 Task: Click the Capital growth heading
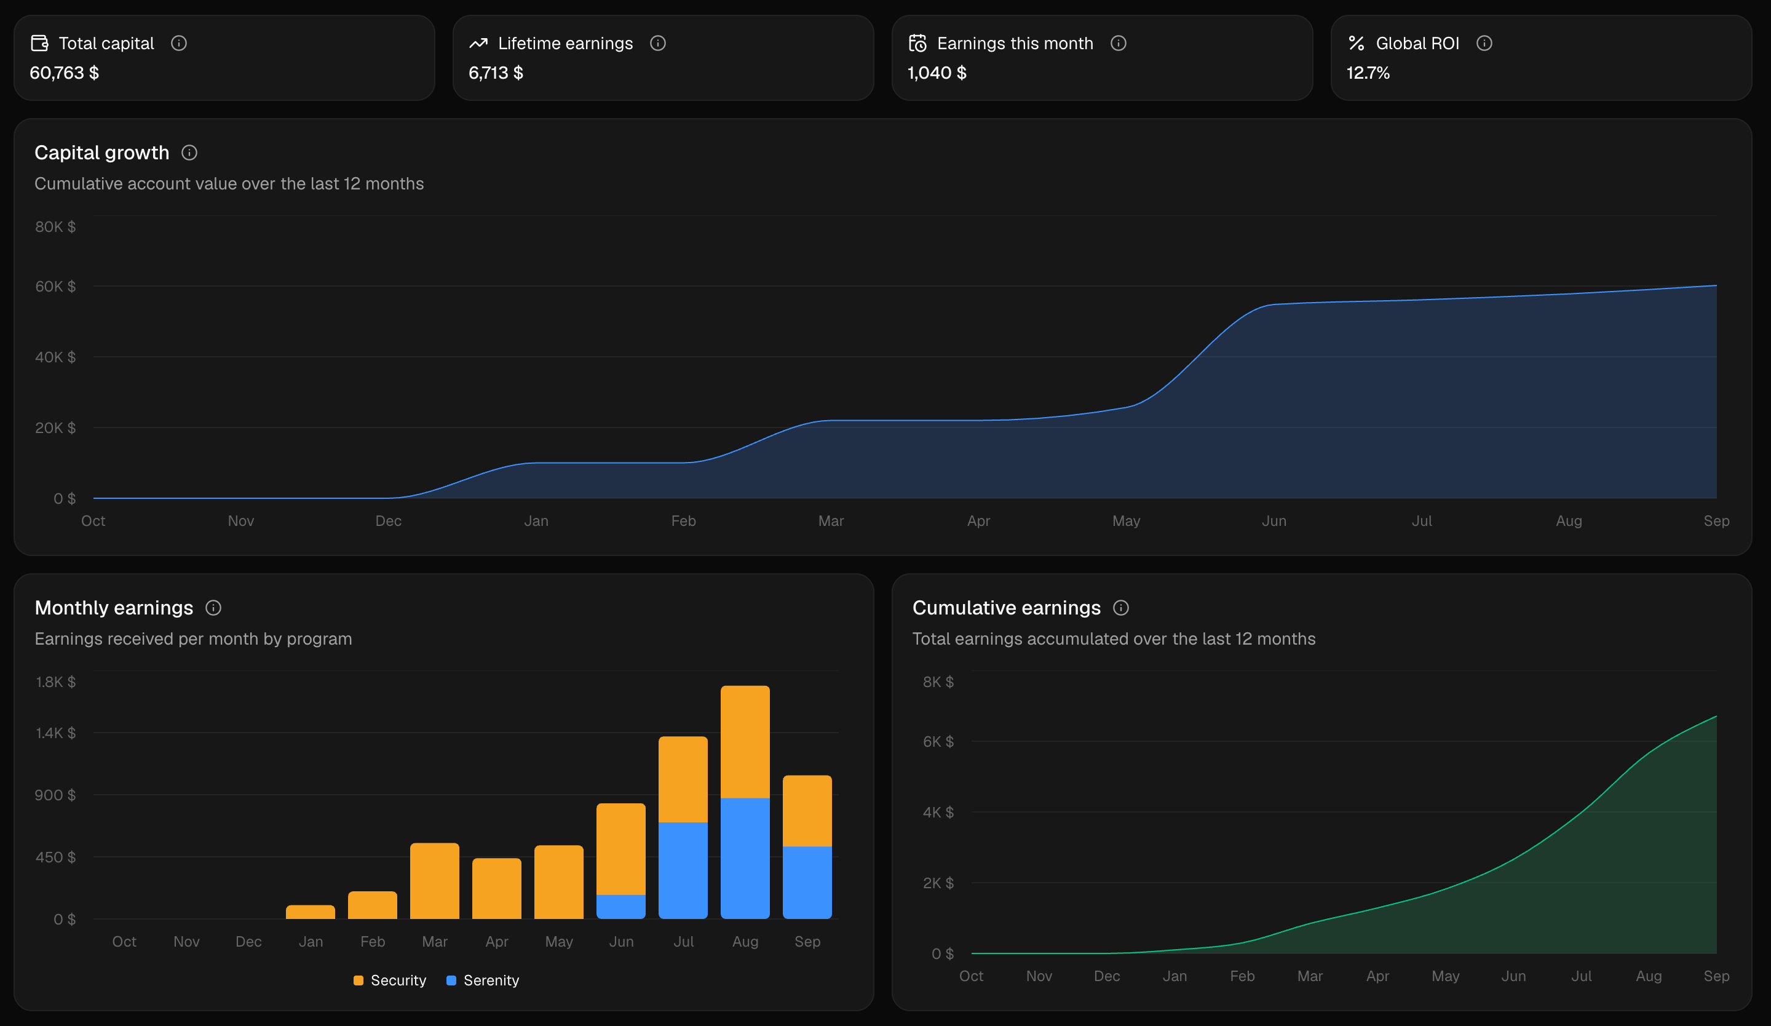coord(102,153)
